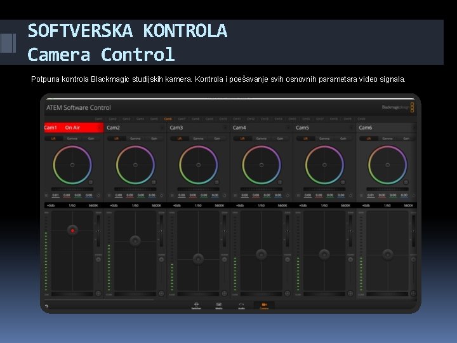Open the Media page icon
This screenshot has height=343, width=457.
click(x=218, y=306)
